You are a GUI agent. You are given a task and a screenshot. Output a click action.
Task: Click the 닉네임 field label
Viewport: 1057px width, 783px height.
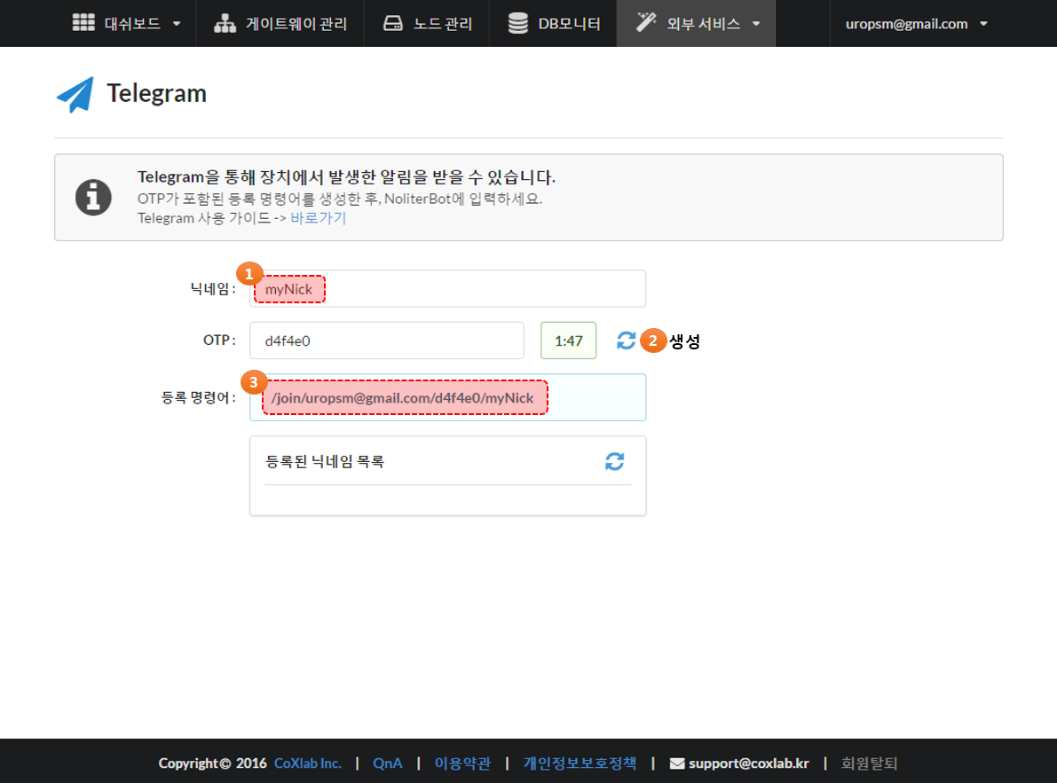pos(213,289)
